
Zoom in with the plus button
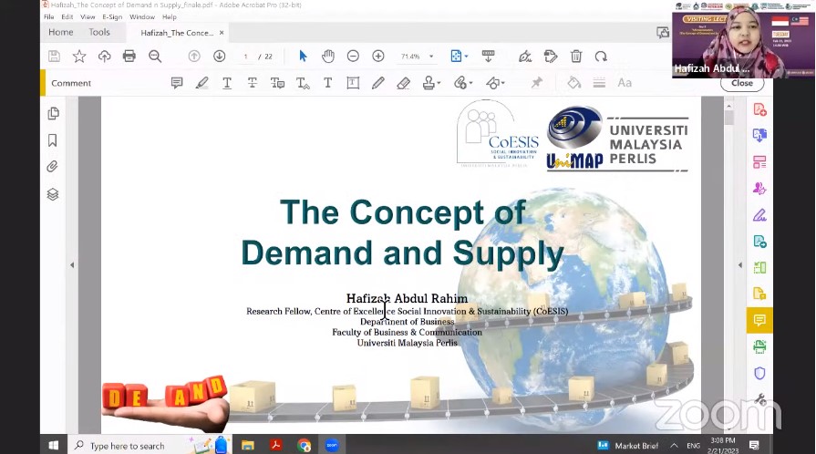tap(378, 57)
